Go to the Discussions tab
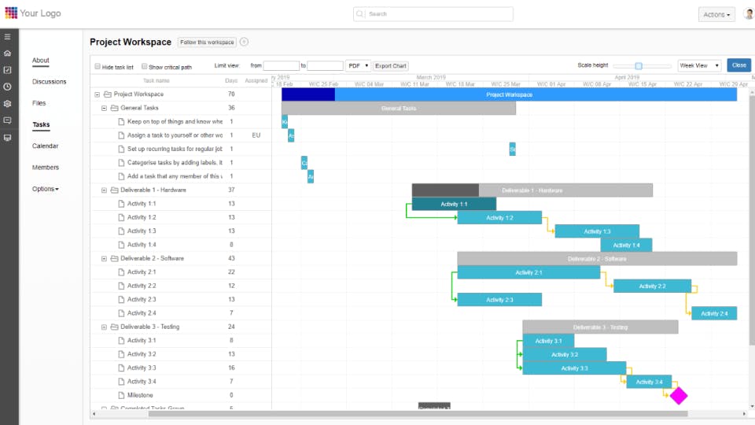 coord(49,81)
